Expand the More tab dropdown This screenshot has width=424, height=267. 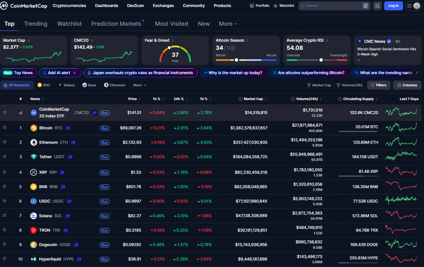(x=228, y=24)
